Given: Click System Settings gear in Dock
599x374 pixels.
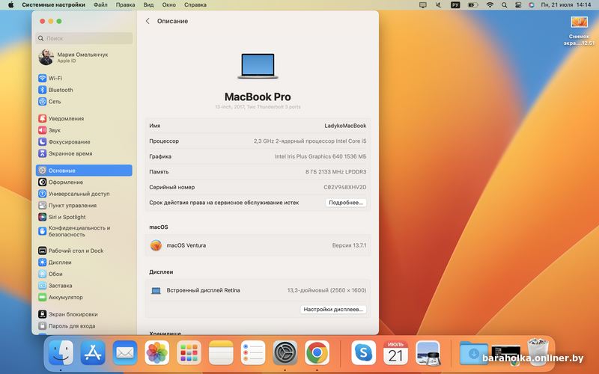Looking at the screenshot, I should tap(285, 353).
